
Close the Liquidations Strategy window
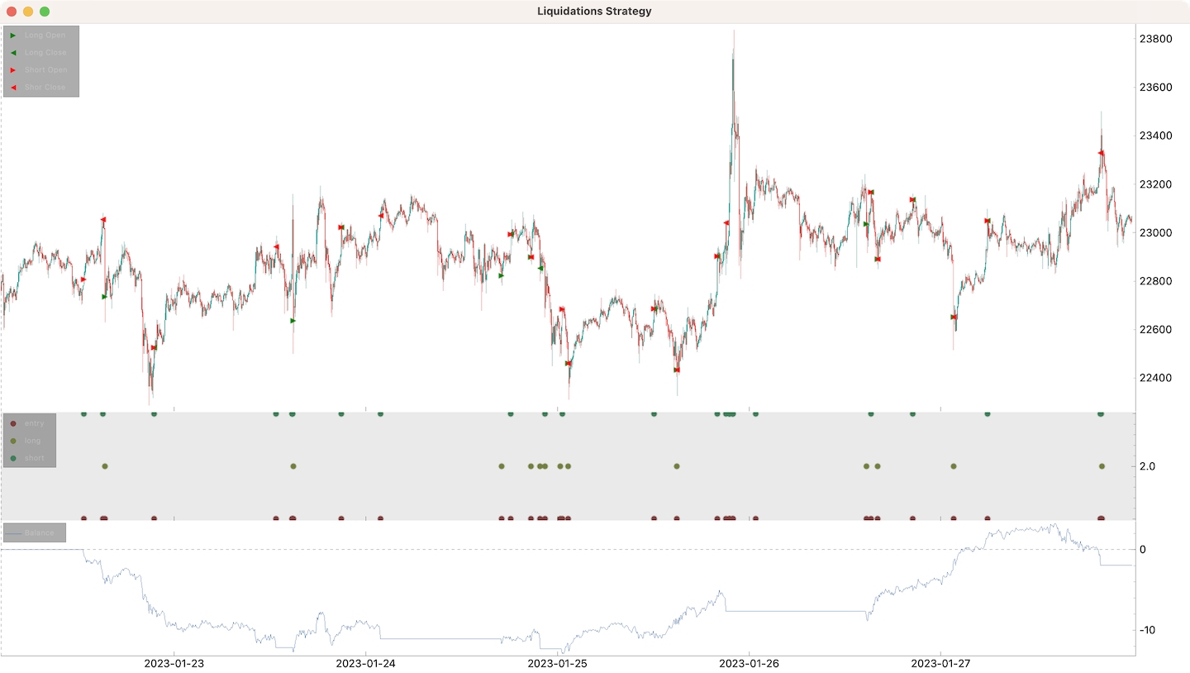(x=12, y=12)
